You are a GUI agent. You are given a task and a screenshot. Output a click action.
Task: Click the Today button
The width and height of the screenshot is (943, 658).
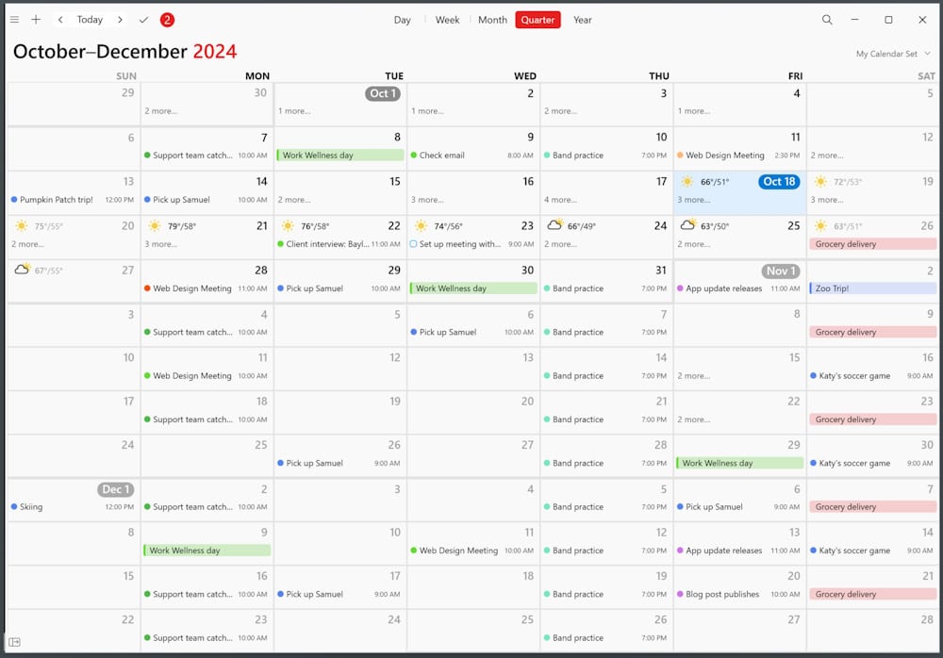coord(90,20)
